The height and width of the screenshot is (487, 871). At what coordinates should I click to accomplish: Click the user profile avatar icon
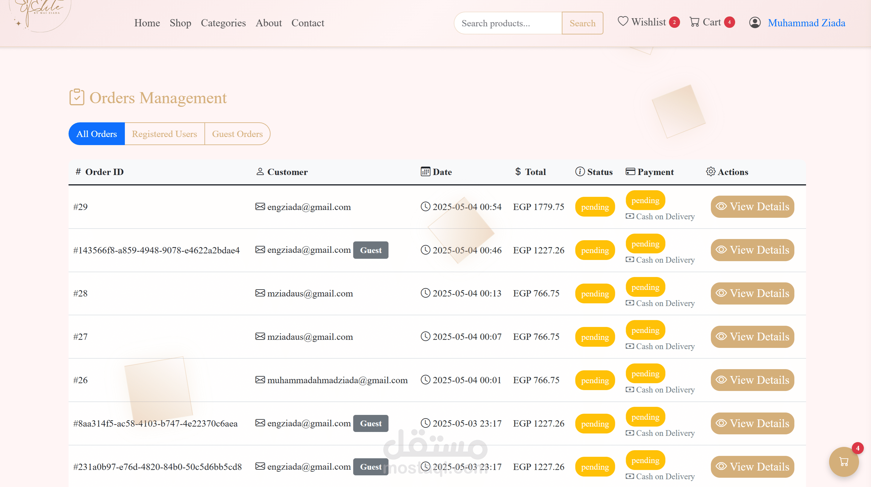[755, 23]
